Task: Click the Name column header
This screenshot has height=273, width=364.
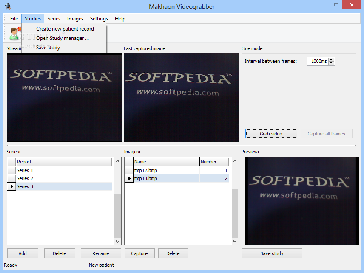Action: pos(166,162)
